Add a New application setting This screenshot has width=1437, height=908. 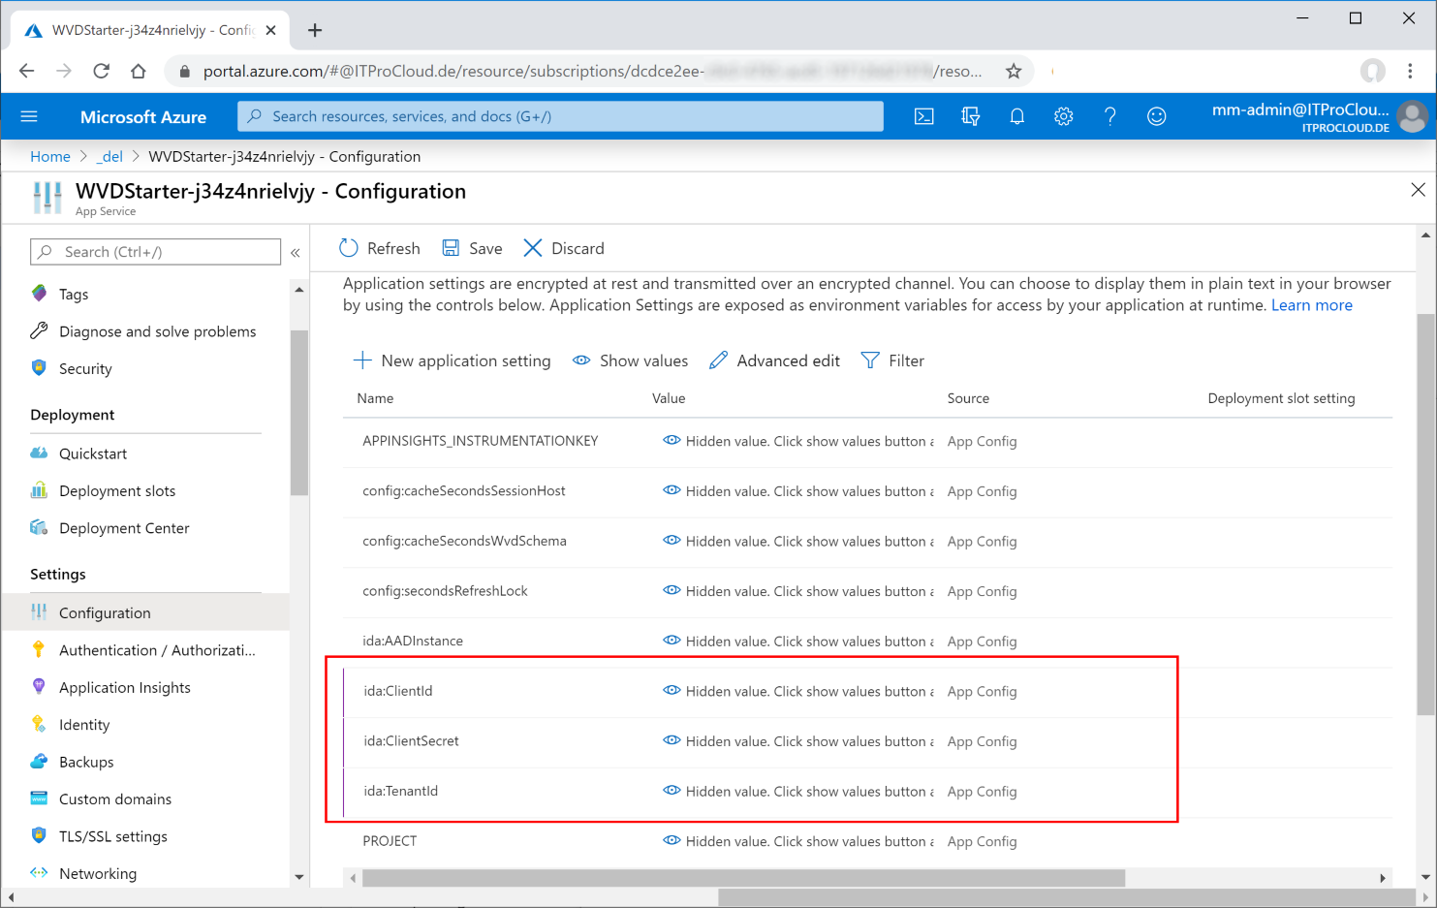point(452,360)
